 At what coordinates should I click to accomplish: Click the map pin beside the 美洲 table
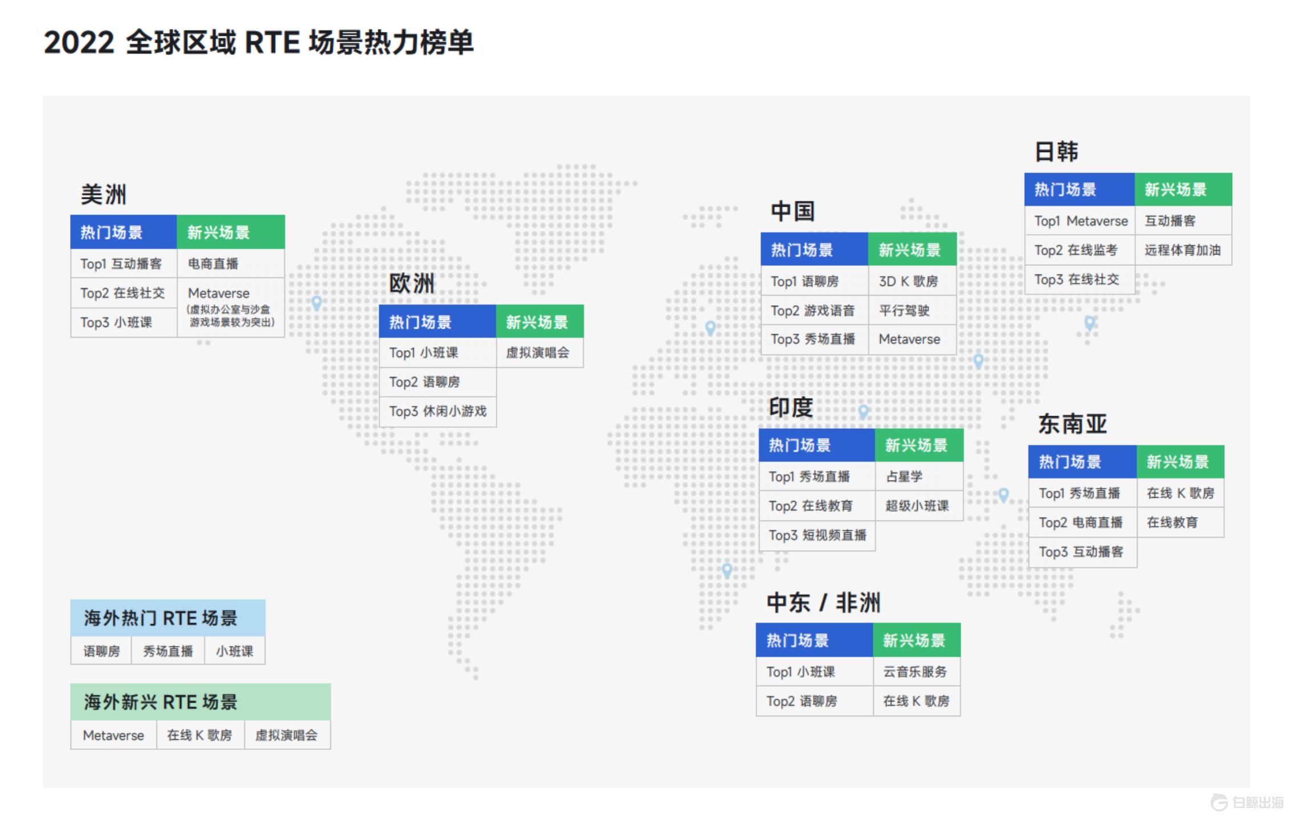coord(316,302)
